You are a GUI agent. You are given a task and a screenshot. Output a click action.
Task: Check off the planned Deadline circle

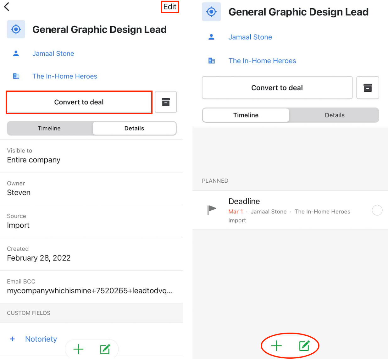click(377, 210)
